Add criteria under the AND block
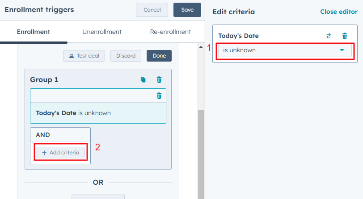This screenshot has height=199, width=363. 60,153
